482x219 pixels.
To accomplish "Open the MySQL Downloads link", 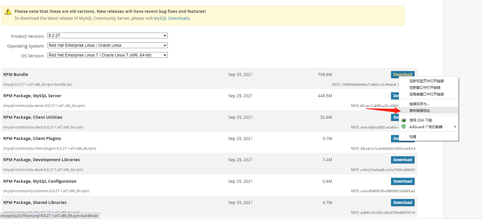I will (171, 18).
